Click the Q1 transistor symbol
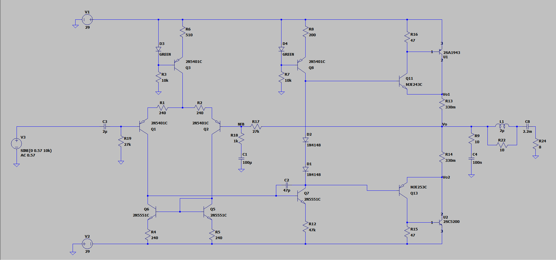 pos(144,126)
